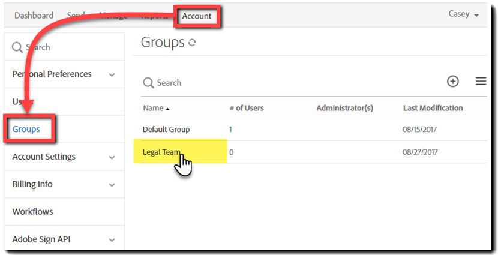Switch to the Account tab

tap(197, 16)
